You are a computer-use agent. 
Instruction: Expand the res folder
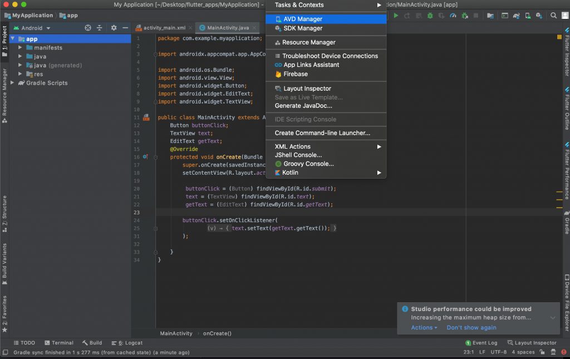[20, 74]
